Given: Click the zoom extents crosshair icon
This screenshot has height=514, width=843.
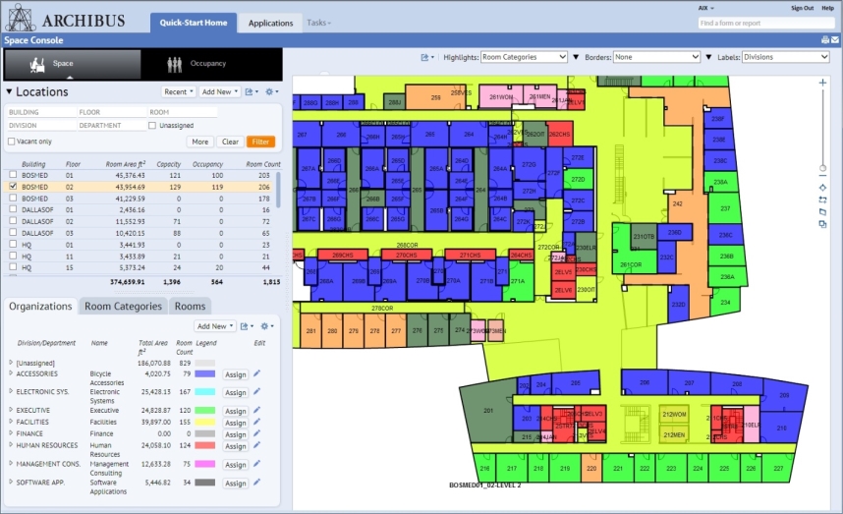Looking at the screenshot, I should click(x=822, y=188).
